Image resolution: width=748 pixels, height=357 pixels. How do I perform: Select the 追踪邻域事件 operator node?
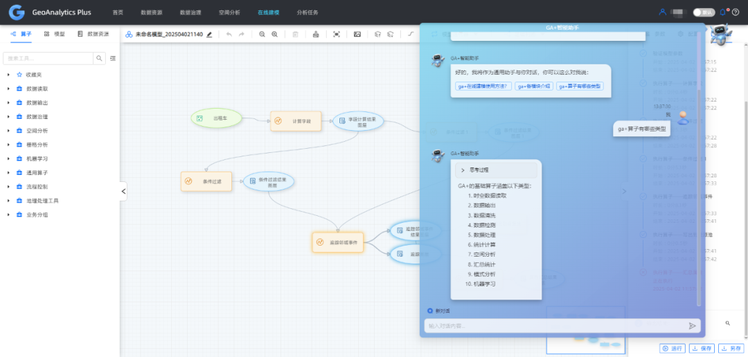pos(337,243)
